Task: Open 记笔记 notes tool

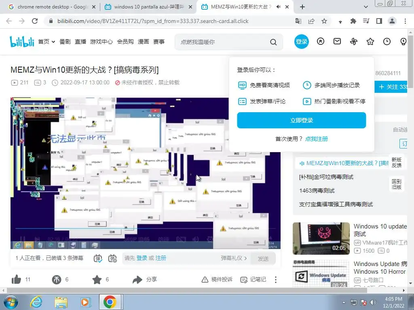Action: coord(253,279)
